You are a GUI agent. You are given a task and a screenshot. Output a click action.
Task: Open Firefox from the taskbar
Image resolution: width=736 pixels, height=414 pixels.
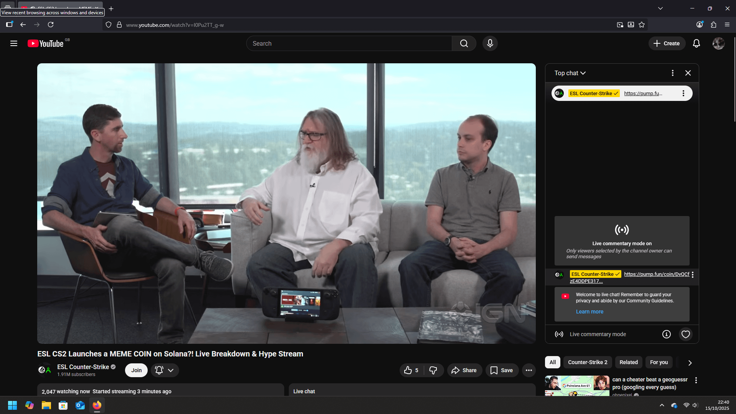coord(97,405)
